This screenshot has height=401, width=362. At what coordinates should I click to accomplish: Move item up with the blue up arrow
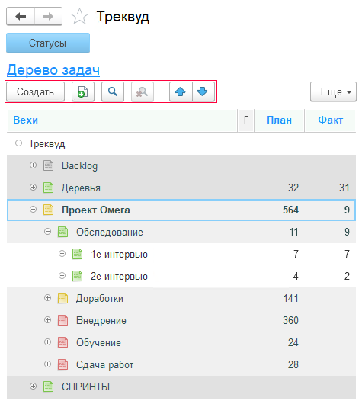pyautogui.click(x=181, y=91)
